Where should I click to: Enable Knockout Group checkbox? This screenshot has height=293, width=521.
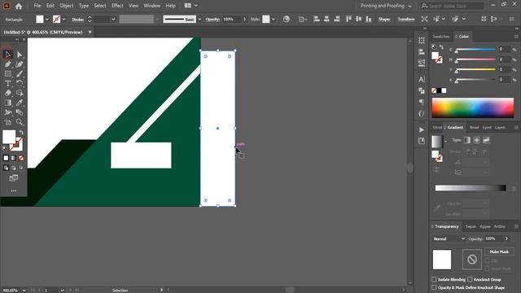pos(470,279)
